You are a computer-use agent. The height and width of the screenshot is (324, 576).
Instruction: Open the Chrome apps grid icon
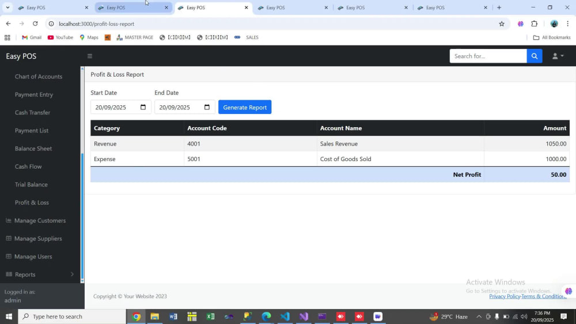[7, 37]
